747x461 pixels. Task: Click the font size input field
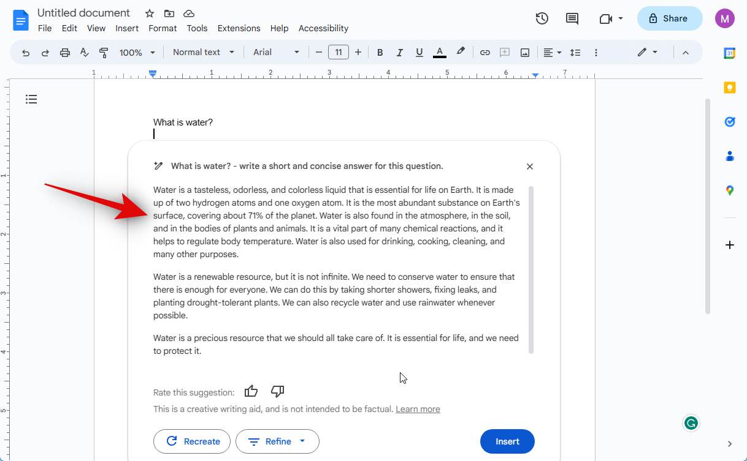click(339, 53)
